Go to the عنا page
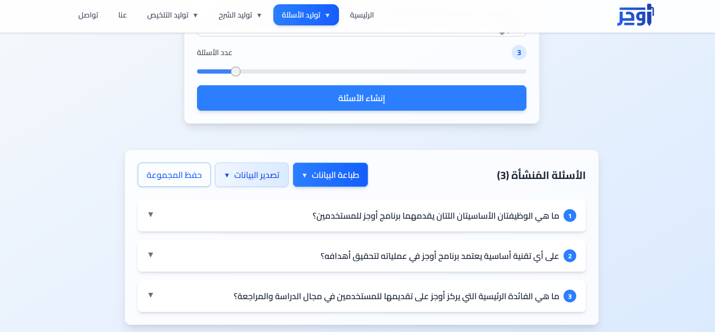 pos(122,15)
